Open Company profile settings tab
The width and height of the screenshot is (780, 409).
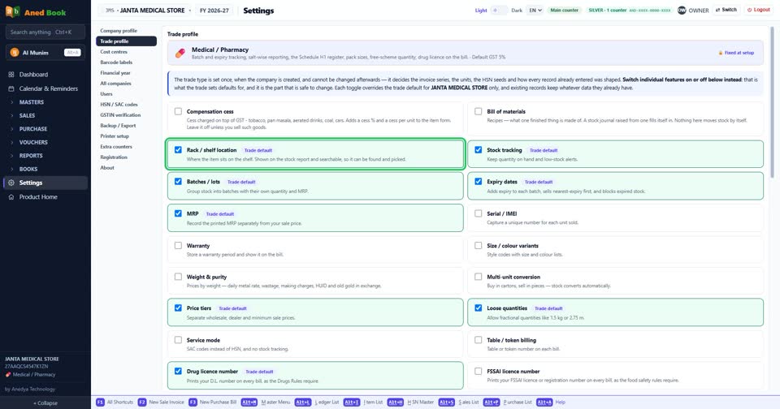126,30
